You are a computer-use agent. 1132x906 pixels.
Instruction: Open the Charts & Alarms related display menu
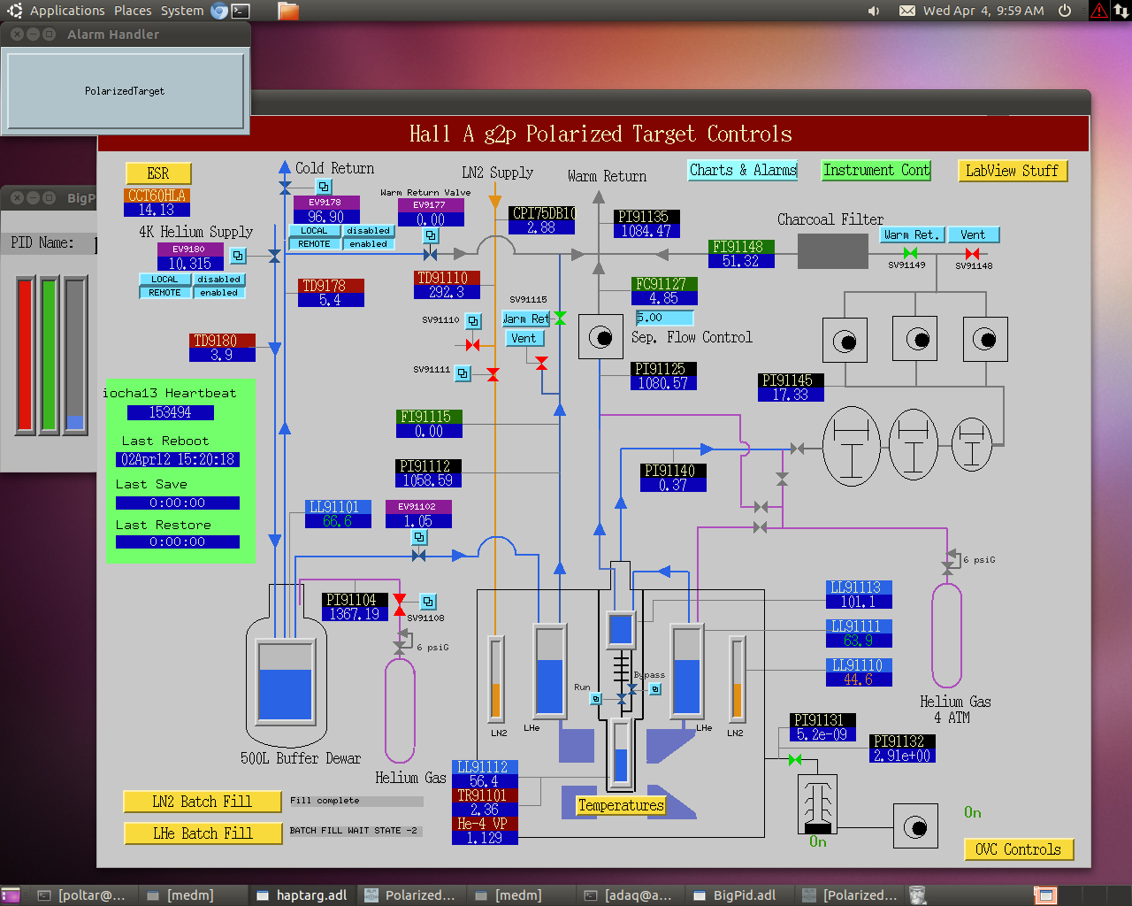click(x=743, y=170)
